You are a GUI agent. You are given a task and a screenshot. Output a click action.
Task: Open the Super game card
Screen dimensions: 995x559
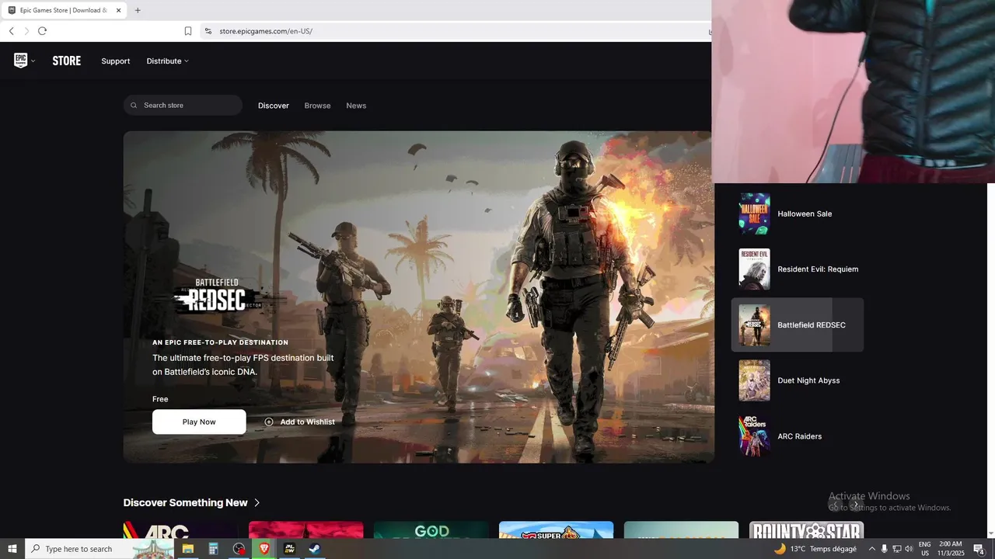556,529
